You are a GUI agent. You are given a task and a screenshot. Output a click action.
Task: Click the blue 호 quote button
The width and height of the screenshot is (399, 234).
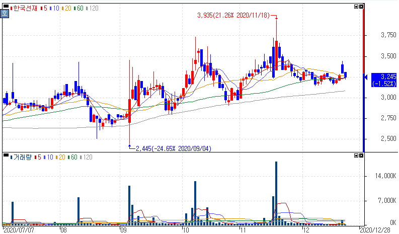[5, 14]
